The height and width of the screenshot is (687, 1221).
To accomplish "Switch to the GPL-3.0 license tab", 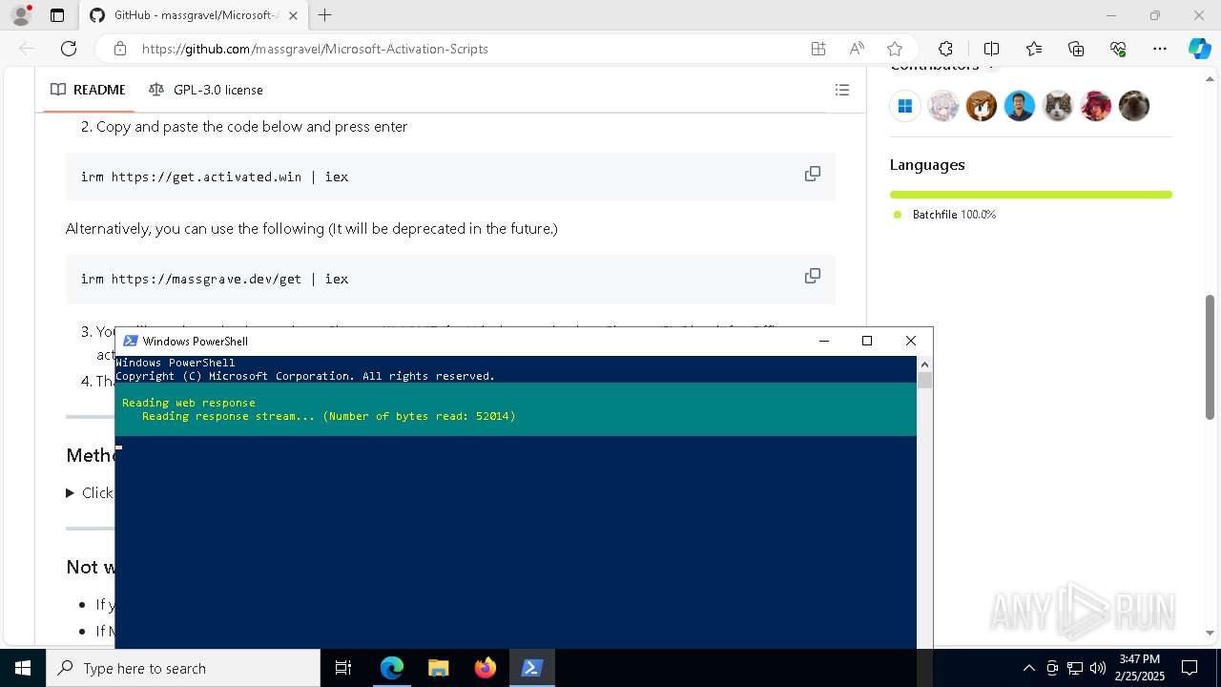I will point(206,90).
